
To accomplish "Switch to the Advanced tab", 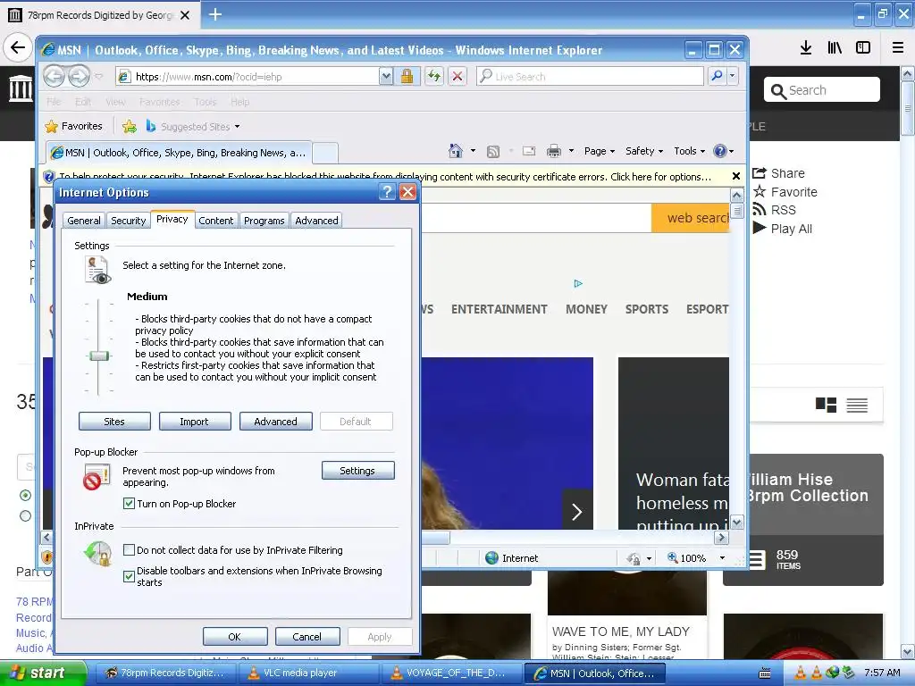I will 316,221.
